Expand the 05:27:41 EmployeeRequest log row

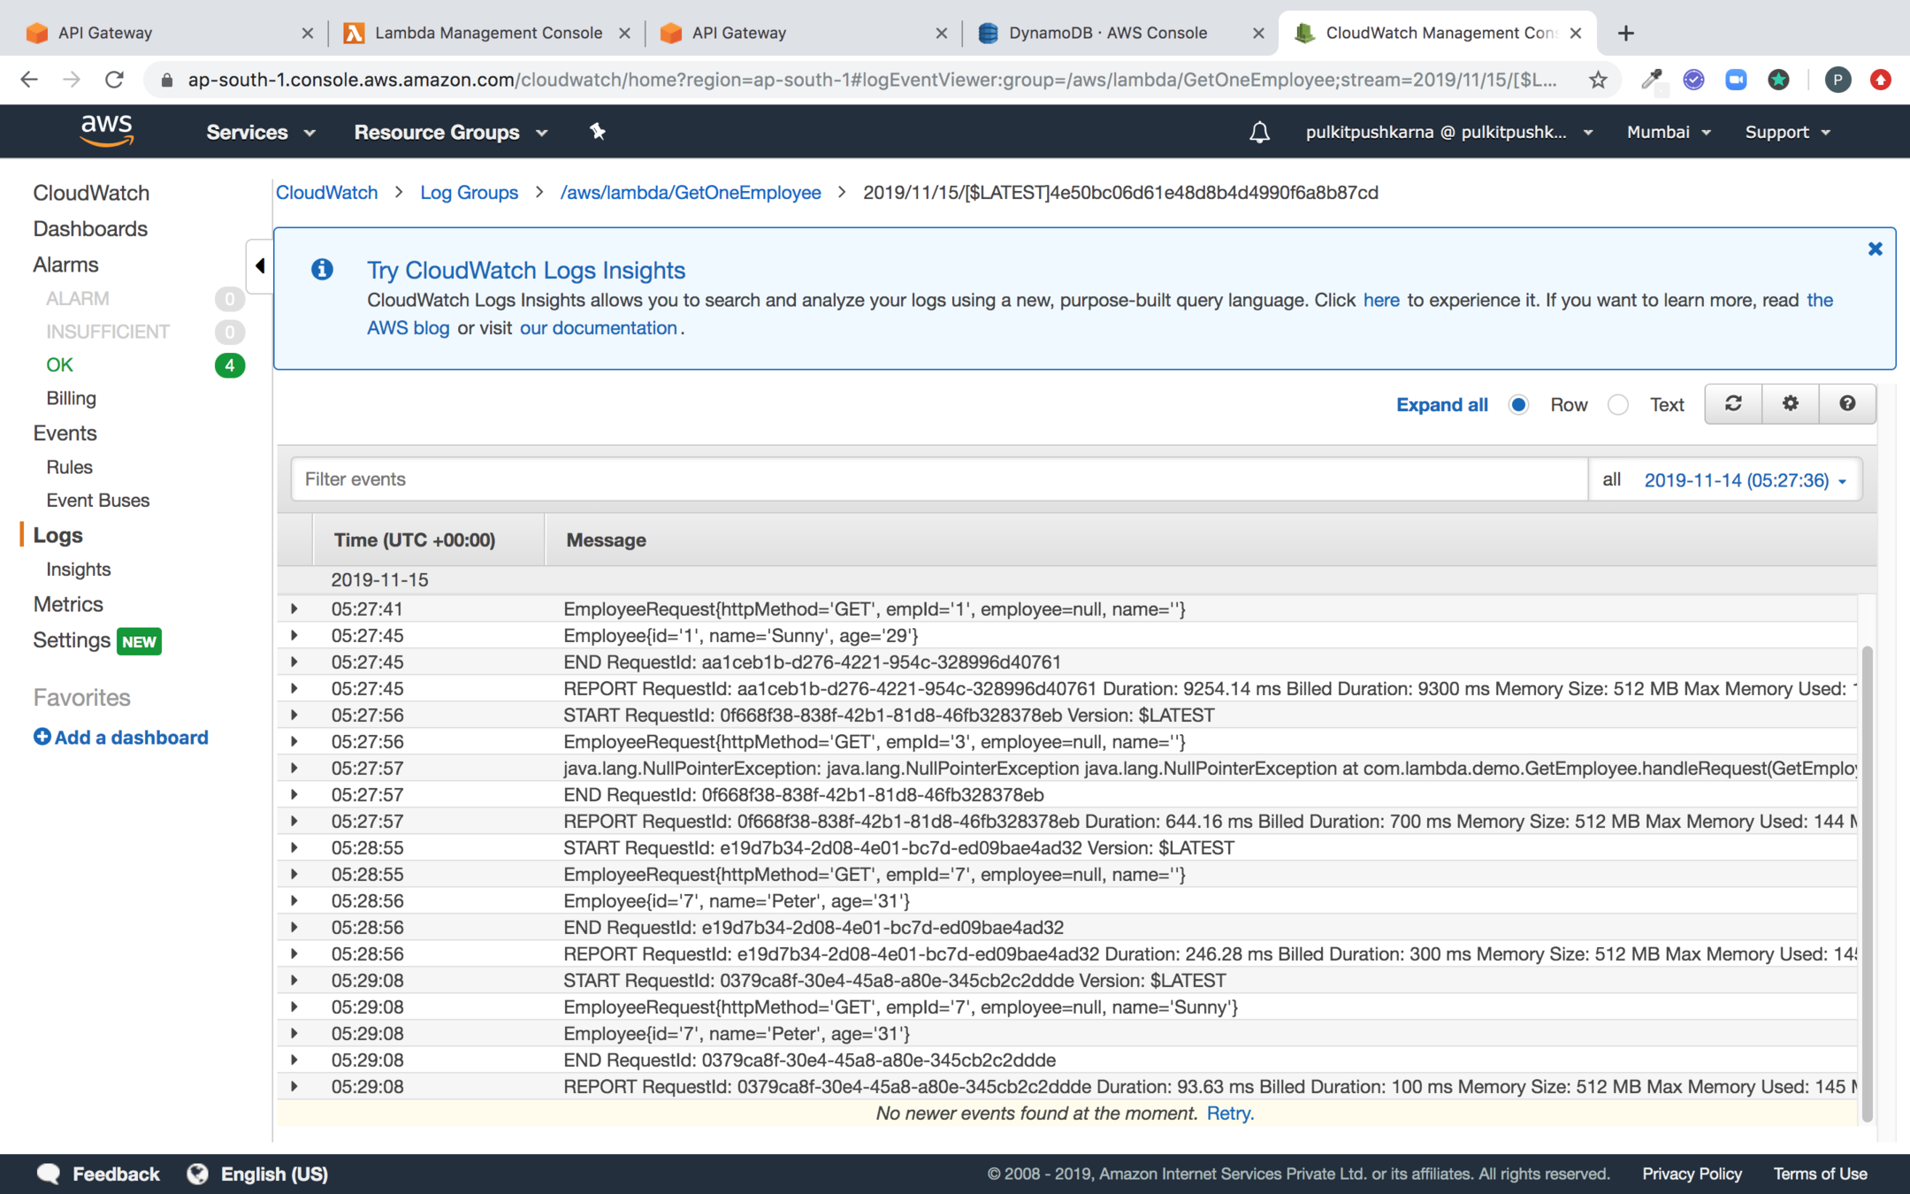click(x=294, y=608)
